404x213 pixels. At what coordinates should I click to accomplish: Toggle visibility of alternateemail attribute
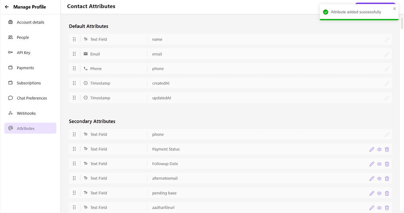tap(379, 178)
